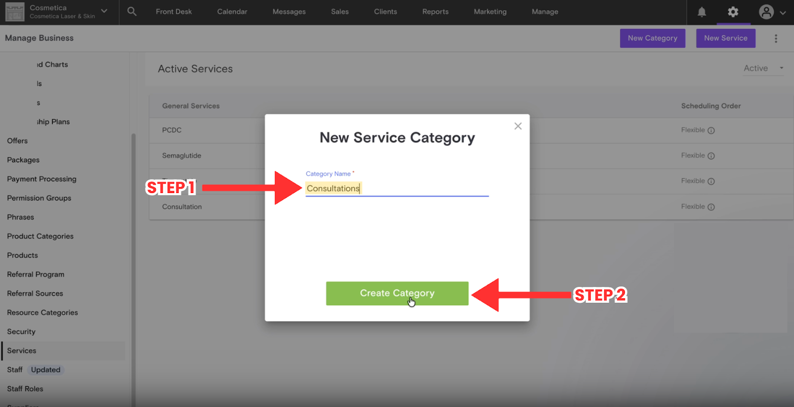794x407 pixels.
Task: Open Product Categories in sidebar
Action: pyautogui.click(x=40, y=236)
